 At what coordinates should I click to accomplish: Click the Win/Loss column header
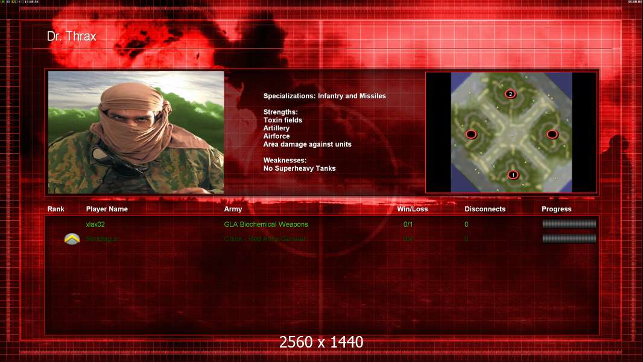point(412,209)
